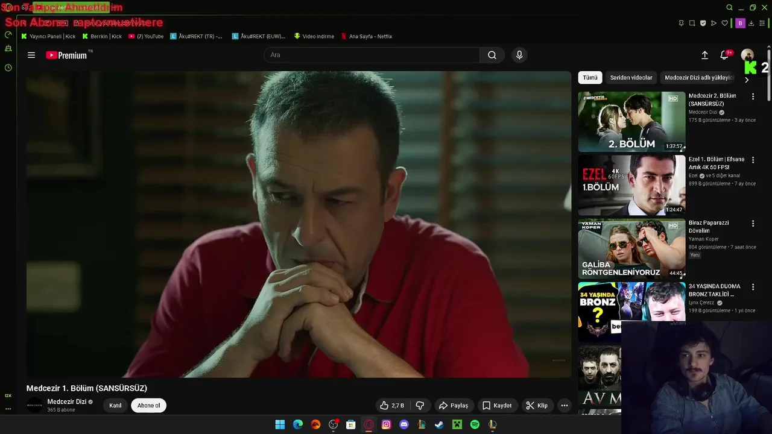Click the Katıl join button
The width and height of the screenshot is (772, 434).
115,406
